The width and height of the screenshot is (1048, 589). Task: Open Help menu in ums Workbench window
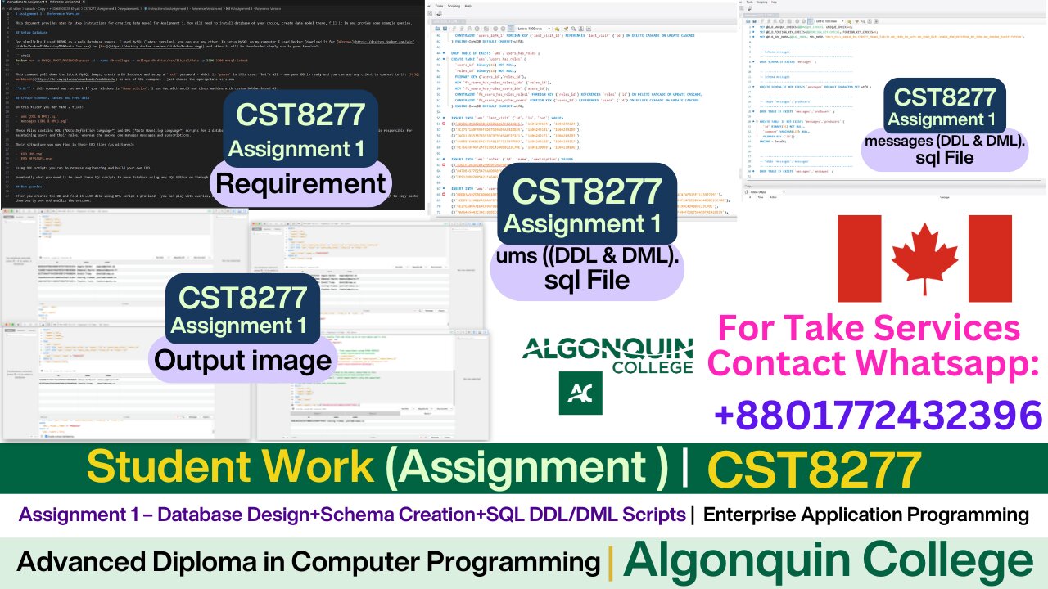point(468,6)
